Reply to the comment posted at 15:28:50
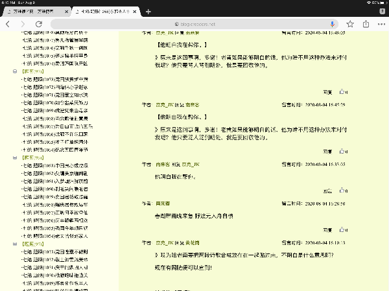Screen dimensions: 389x291 click(x=327, y=230)
